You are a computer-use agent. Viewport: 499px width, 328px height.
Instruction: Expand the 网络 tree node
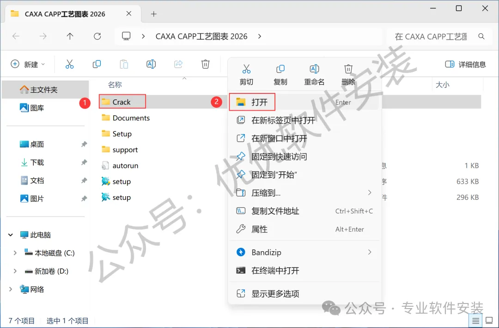click(11, 289)
